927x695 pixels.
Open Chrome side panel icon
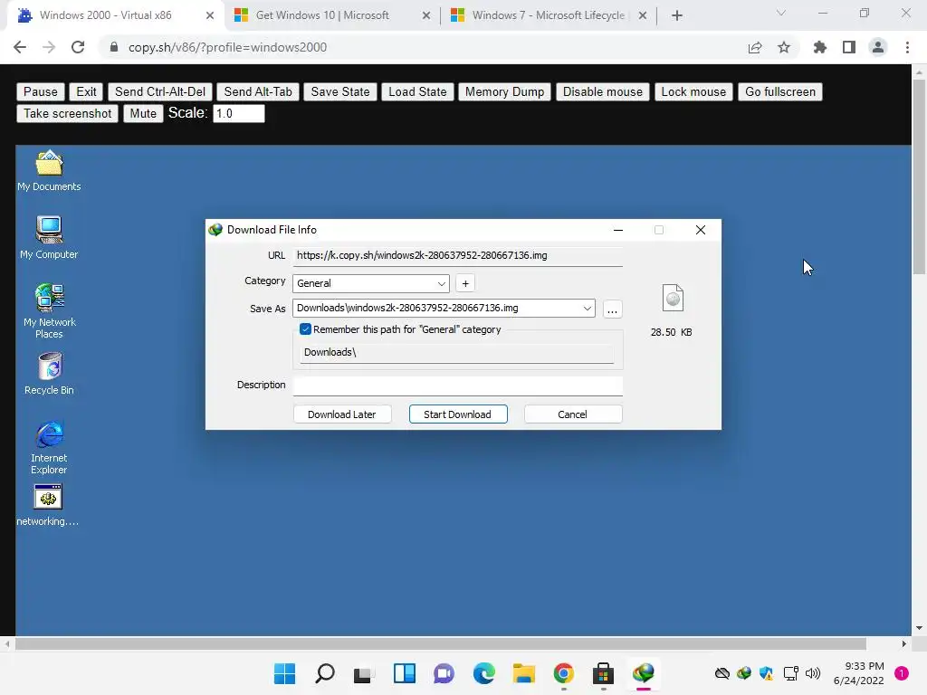click(x=849, y=47)
